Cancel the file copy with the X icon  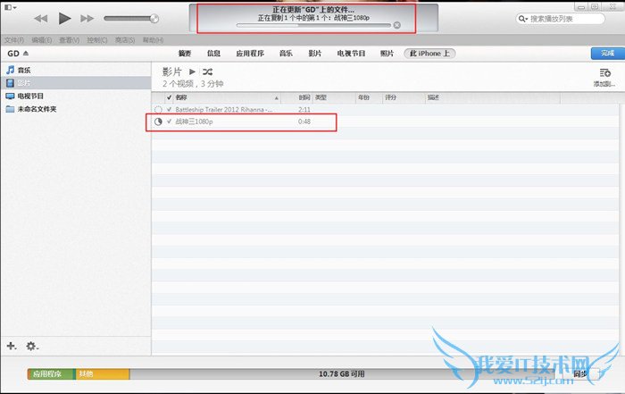click(397, 25)
